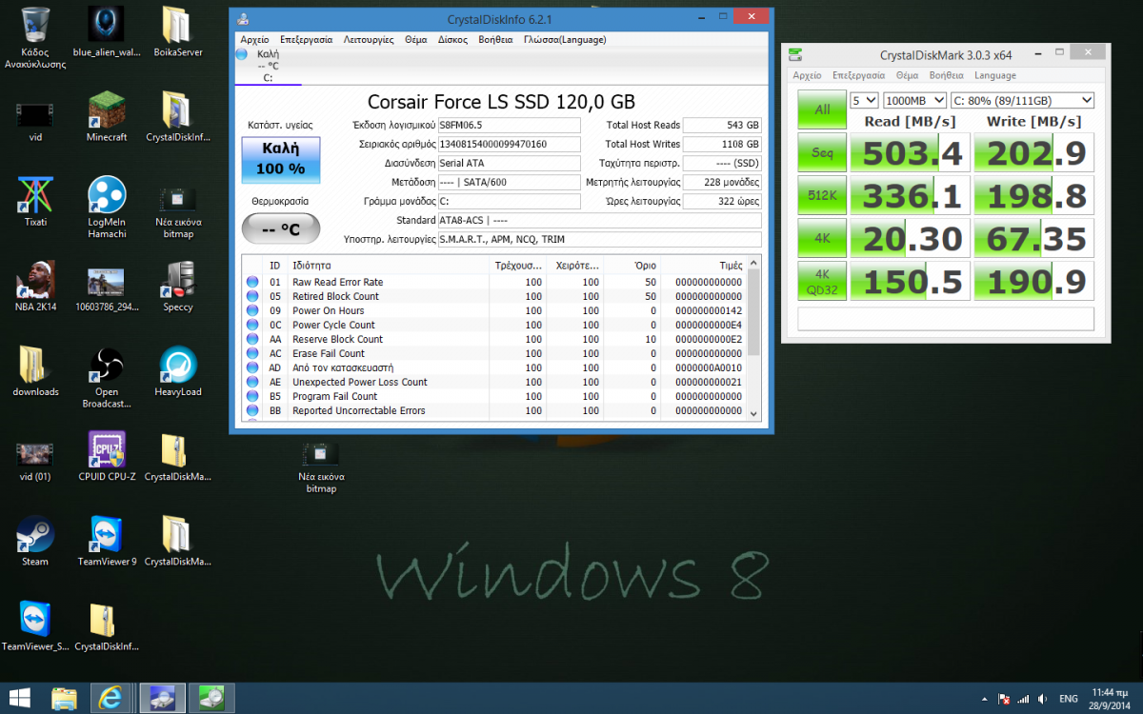Open the Γλώσσα(Language) menu in CrystalDiskInfo
1143x714 pixels.
click(x=565, y=40)
